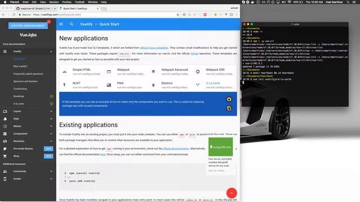Go back with the browser back arrow
The image size is (360, 202).
point(3,15)
